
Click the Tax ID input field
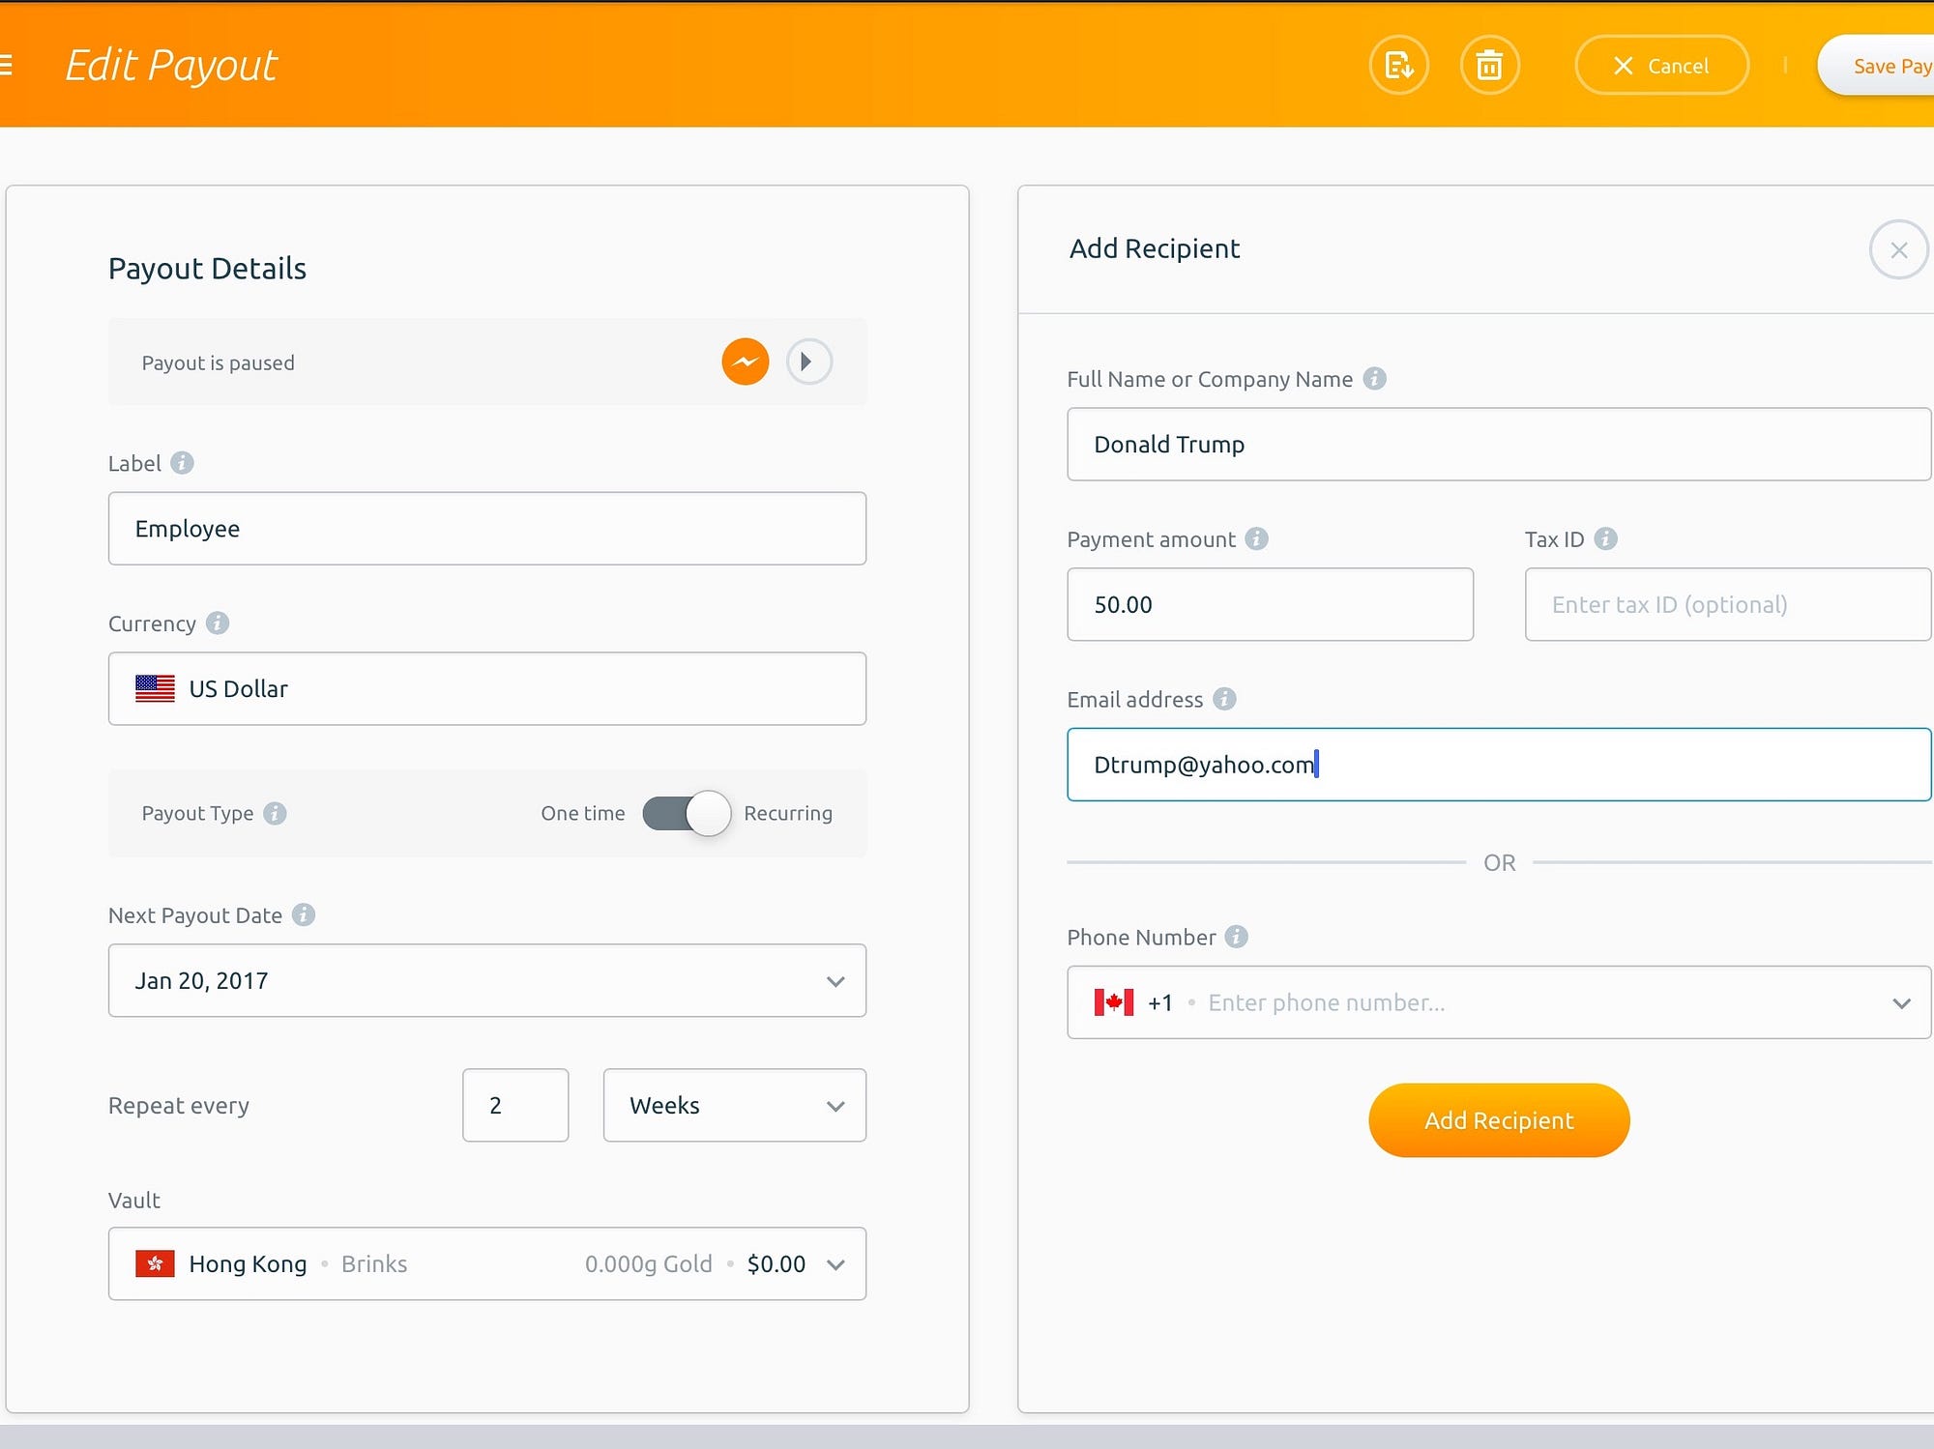point(1727,605)
